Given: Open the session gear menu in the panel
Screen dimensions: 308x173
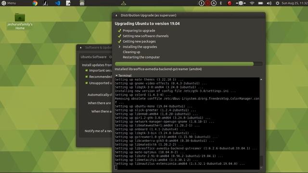Looking at the screenshot, I should pos(277,3).
